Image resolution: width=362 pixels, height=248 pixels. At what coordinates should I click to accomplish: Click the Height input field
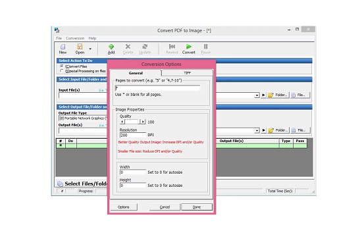133,186
